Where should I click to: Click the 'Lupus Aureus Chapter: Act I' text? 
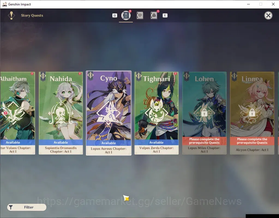[109, 150]
